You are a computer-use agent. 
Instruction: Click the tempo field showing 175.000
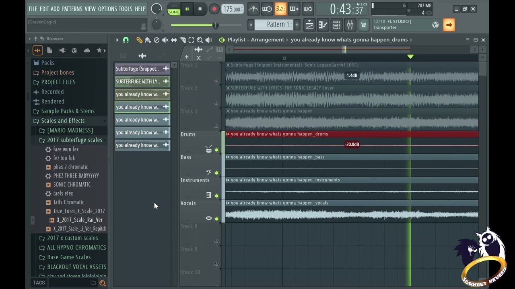tap(232, 9)
